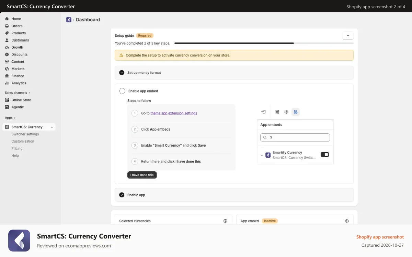Image resolution: width=412 pixels, height=257 pixels.
Task: Collapse Smartify Currency row chevron
Action: click(262, 155)
